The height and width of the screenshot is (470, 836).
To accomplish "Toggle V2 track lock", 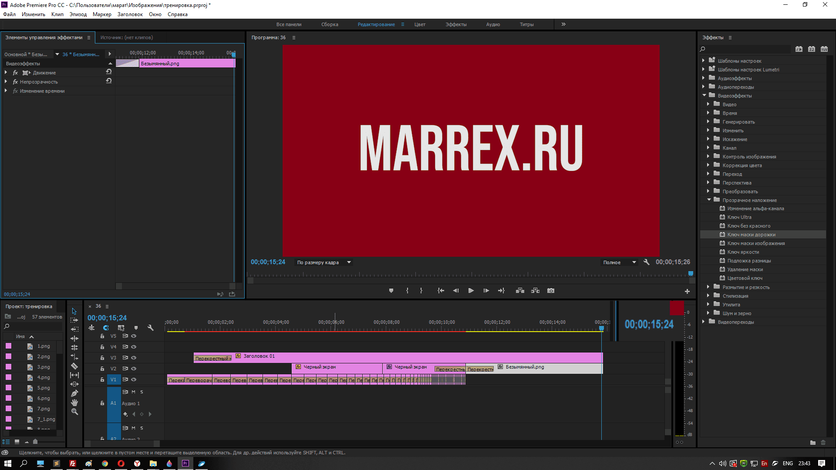I will [x=102, y=369].
